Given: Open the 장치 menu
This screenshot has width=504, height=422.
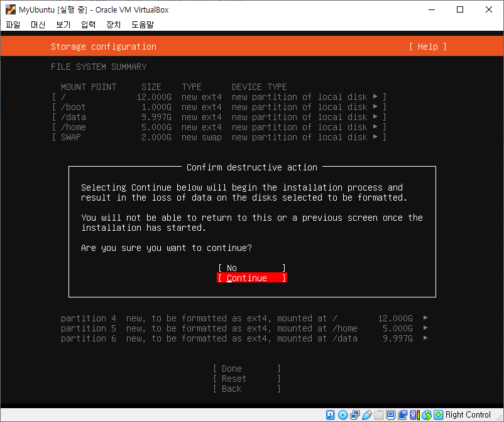Looking at the screenshot, I should (113, 25).
